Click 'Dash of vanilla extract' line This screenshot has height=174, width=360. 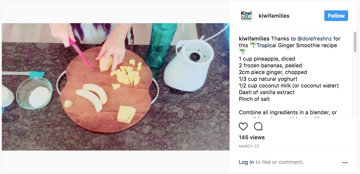tap(267, 92)
